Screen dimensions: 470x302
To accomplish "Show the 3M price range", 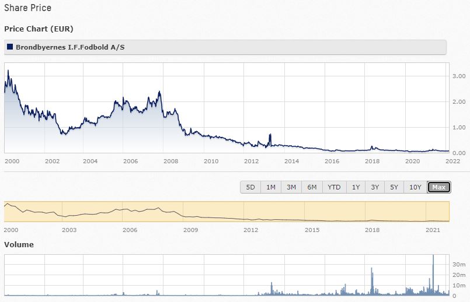I will pyautogui.click(x=291, y=187).
